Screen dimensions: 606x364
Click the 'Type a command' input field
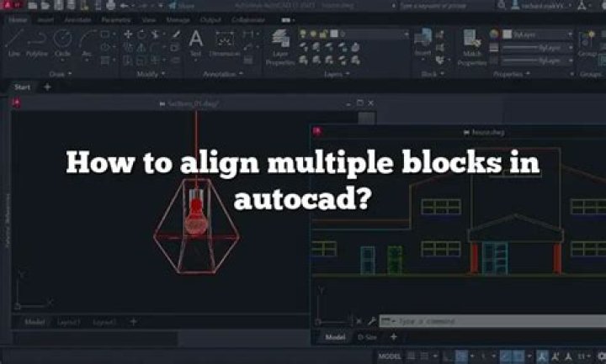(x=492, y=321)
